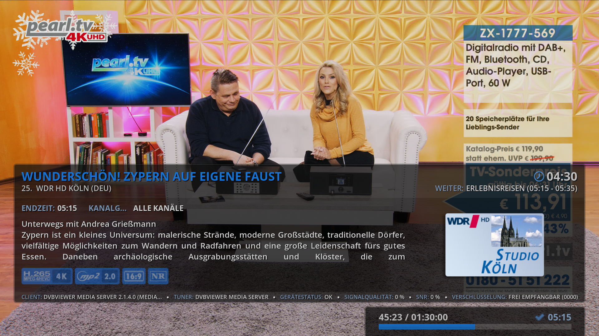Image resolution: width=599 pixels, height=336 pixels.
Task: Click the elapsed time 45:23 / 01:30:00
Action: tap(413, 317)
